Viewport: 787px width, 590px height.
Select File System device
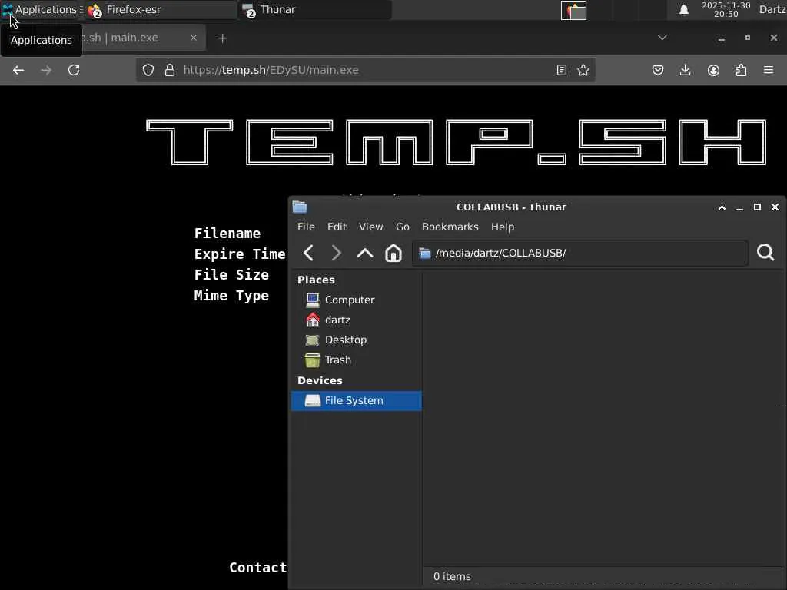(x=357, y=401)
